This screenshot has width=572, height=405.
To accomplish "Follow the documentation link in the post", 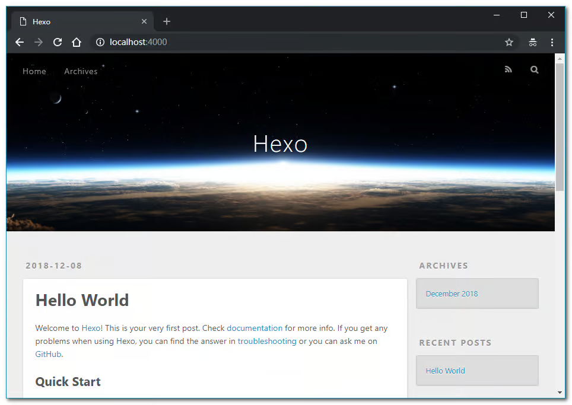I will [x=255, y=328].
